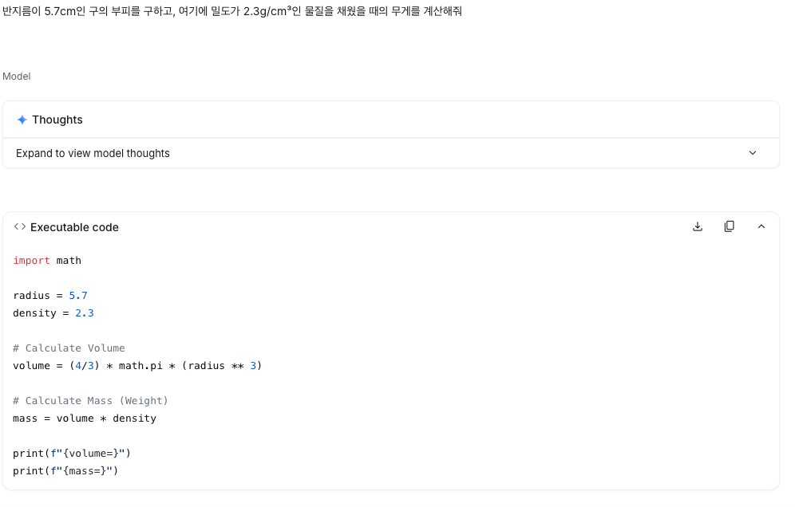Click 'Expand to view model thoughts' text
The width and height of the screenshot is (795, 507).
tap(92, 152)
